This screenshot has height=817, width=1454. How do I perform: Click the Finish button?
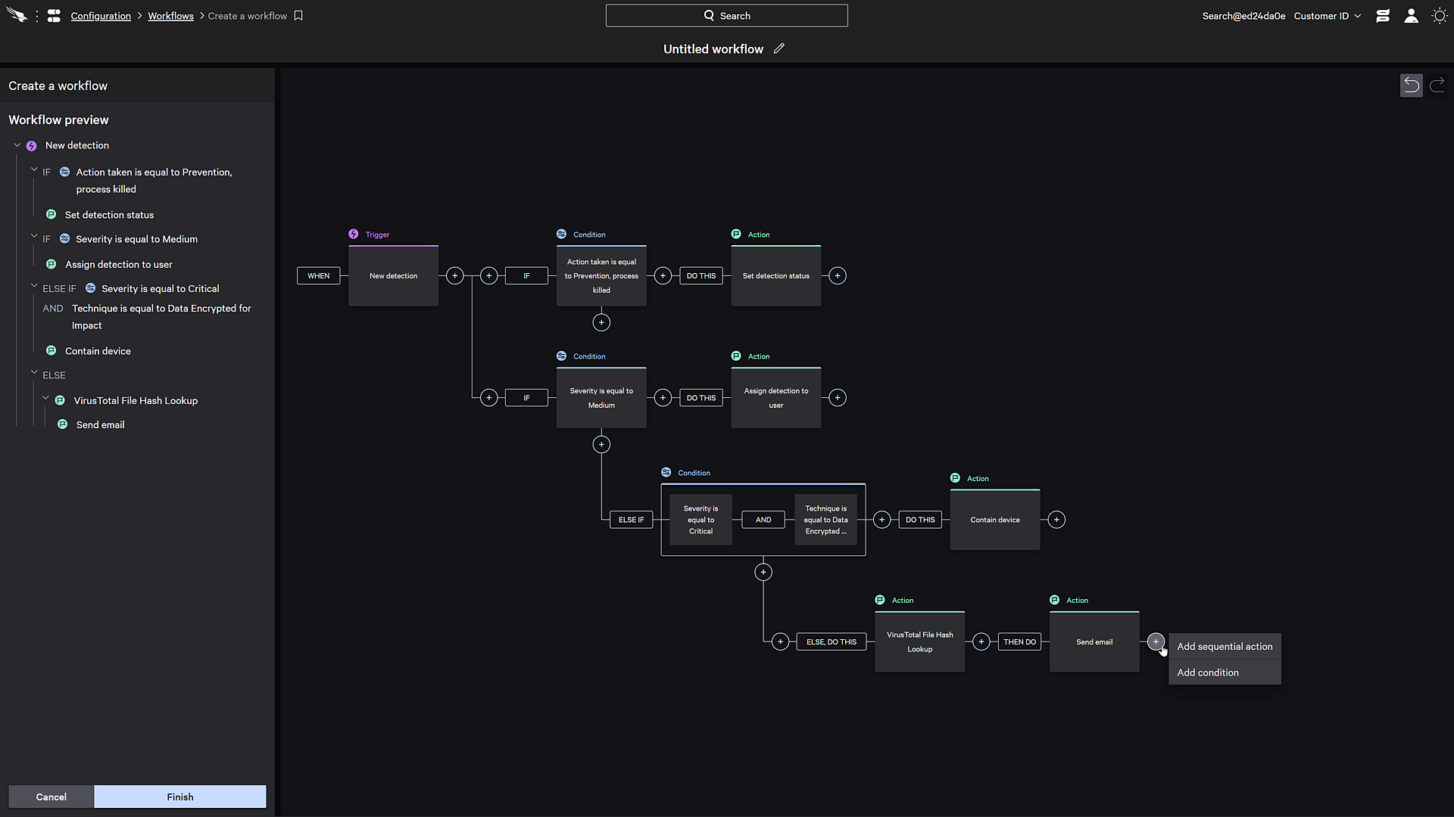(180, 797)
